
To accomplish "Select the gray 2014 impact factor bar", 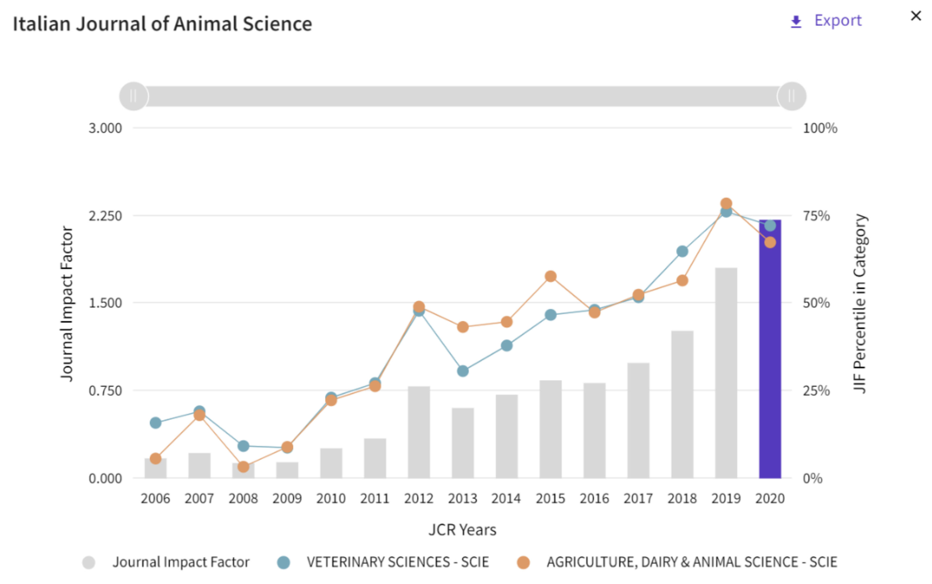I will (506, 436).
